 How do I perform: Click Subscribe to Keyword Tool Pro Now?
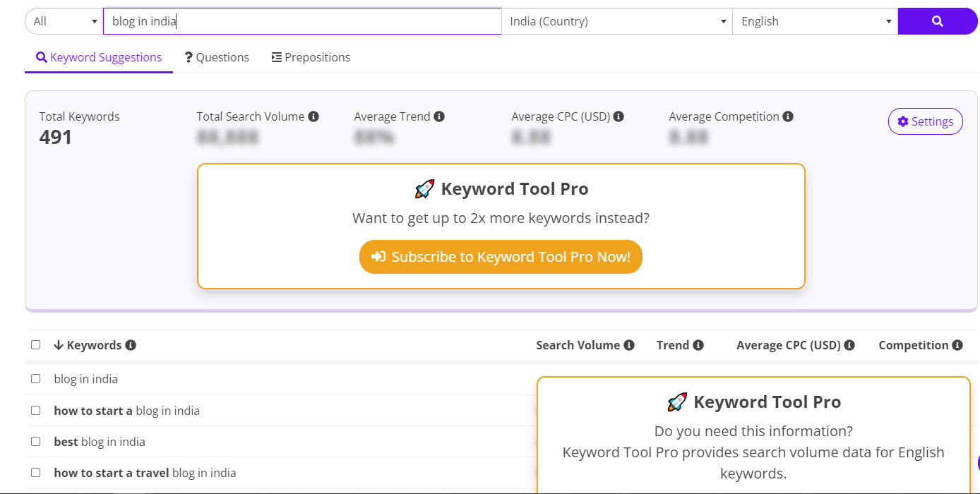[x=501, y=257]
